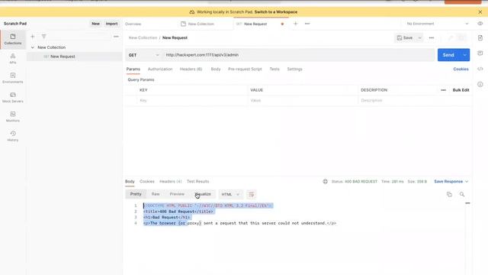Click the query param Value field

click(303, 100)
